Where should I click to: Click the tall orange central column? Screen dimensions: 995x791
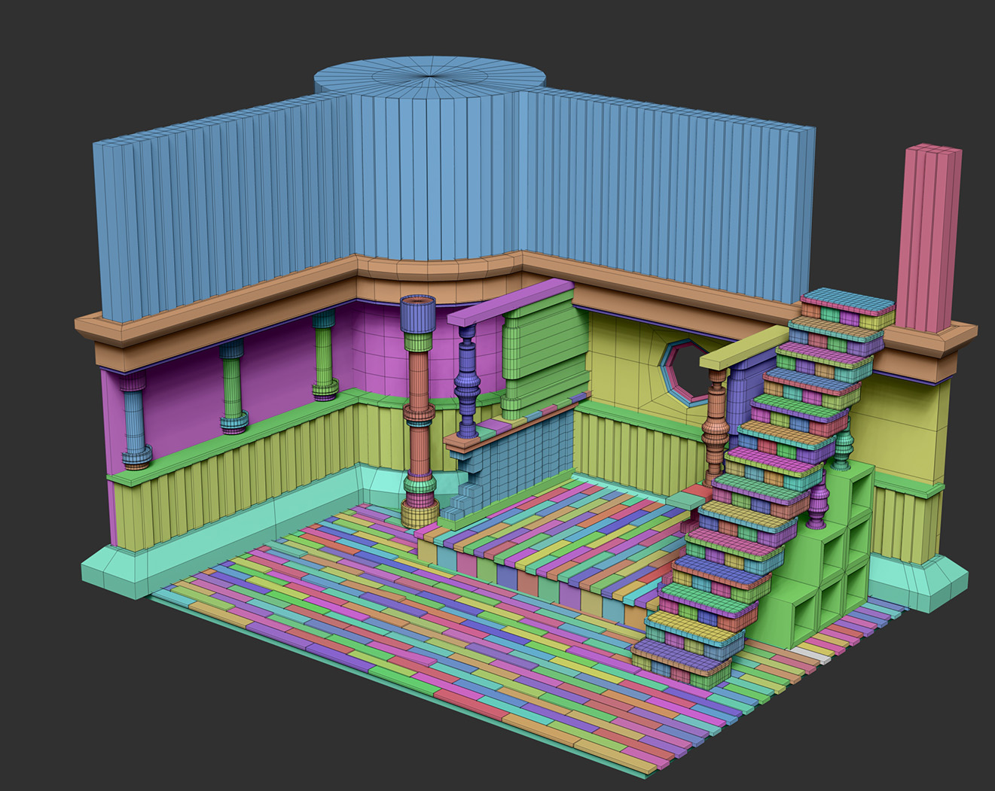pos(418,410)
